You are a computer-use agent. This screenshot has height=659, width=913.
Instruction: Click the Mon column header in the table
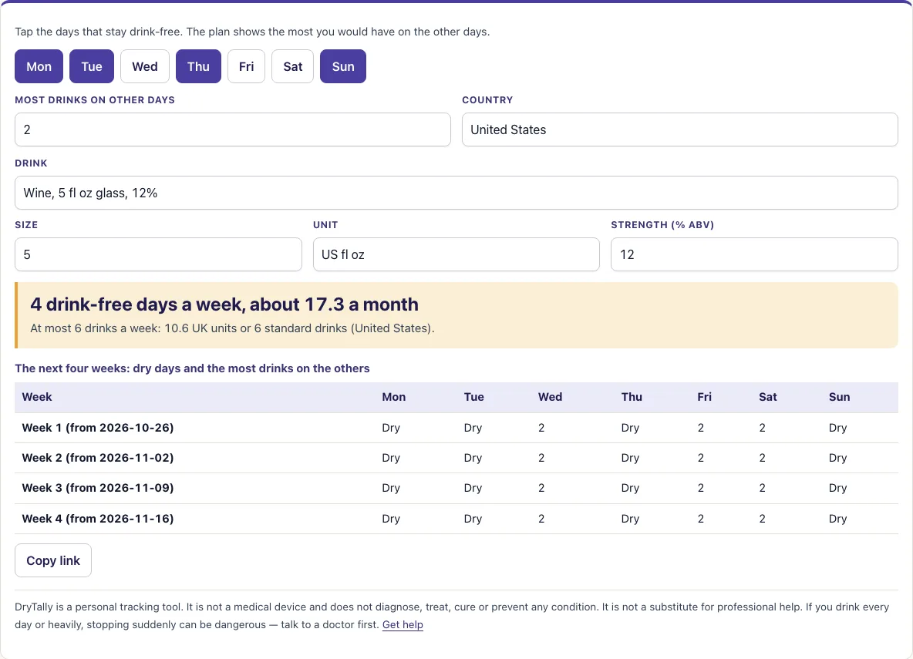(x=393, y=397)
